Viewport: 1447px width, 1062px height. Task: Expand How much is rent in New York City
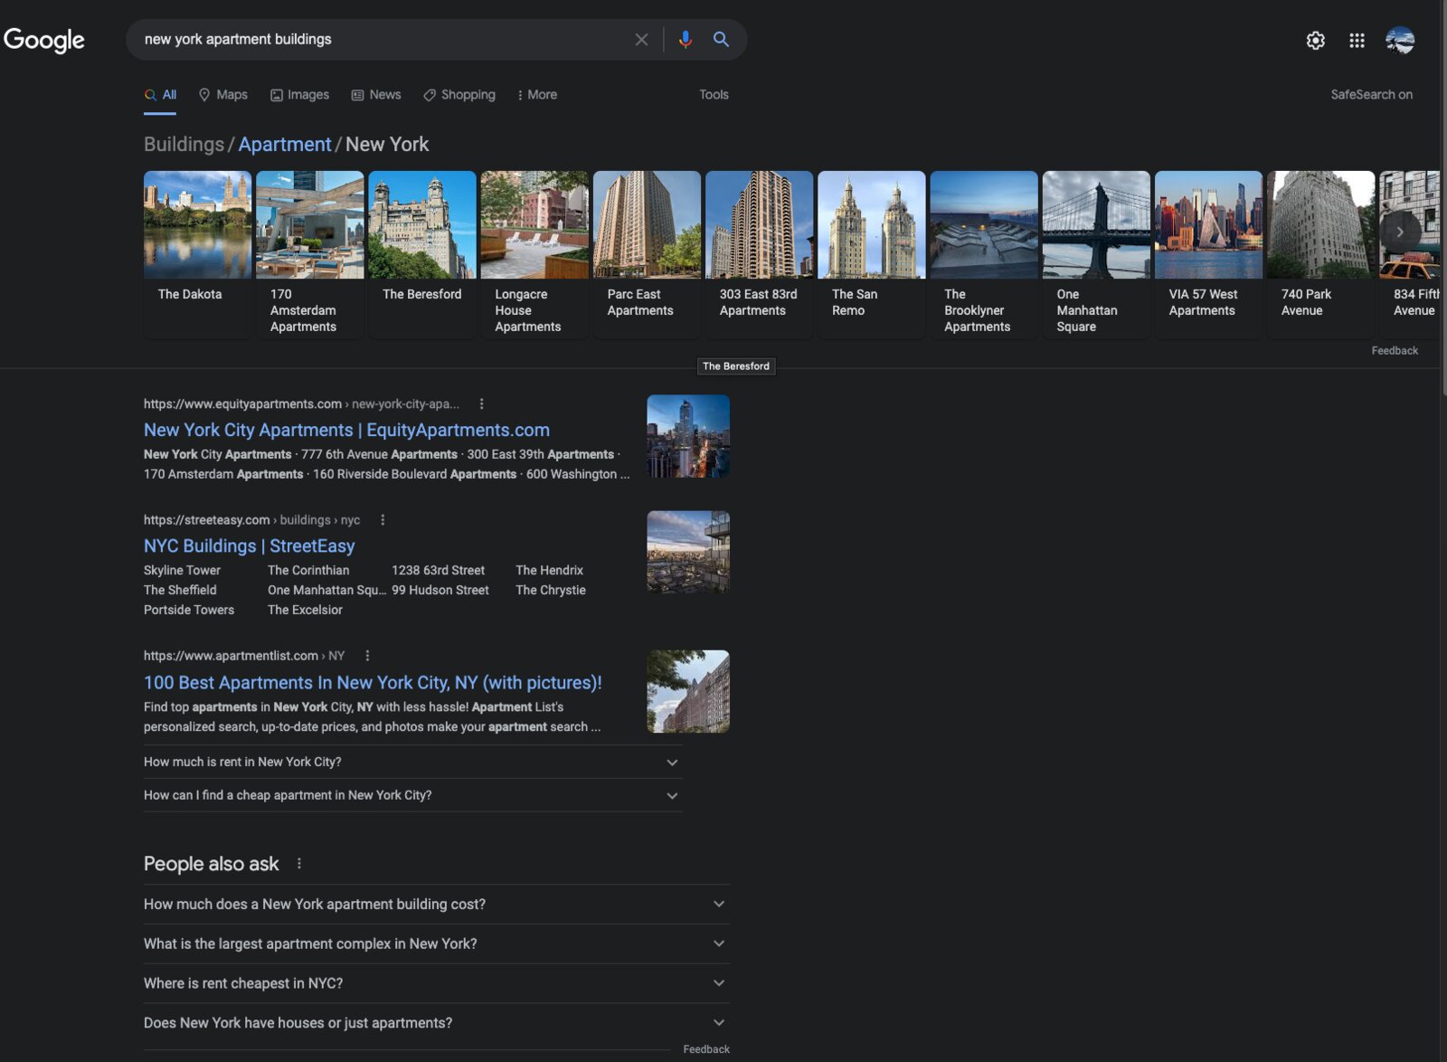[x=412, y=763]
